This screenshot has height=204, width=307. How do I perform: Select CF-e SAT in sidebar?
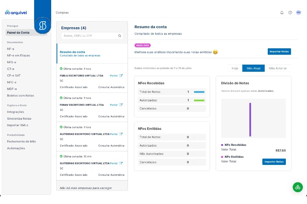coord(14,75)
